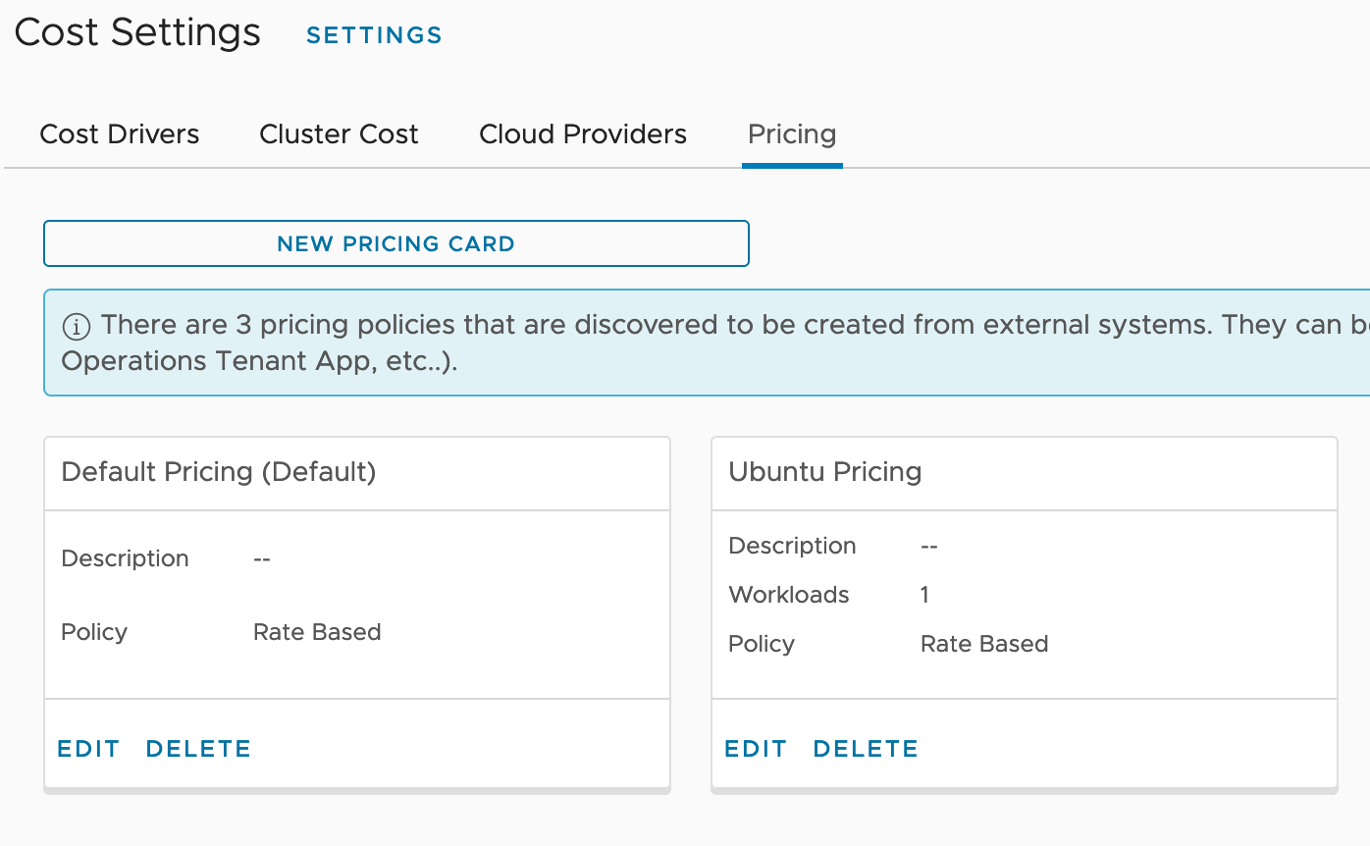Viewport: 1370px width, 846px height.
Task: Switch to the Cost Drivers tab
Action: tap(120, 134)
